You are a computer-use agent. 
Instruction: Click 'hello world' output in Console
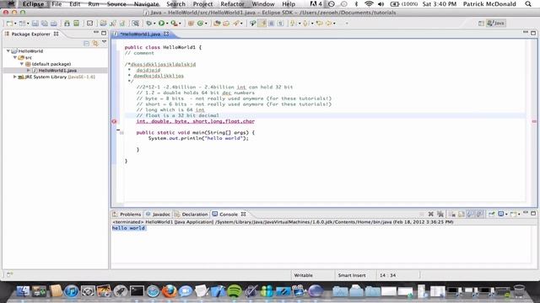[x=128, y=228]
